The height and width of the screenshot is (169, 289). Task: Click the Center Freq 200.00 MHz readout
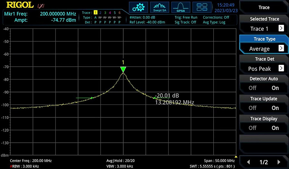pyautogui.click(x=31, y=161)
